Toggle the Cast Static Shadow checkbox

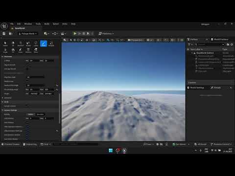27,139
